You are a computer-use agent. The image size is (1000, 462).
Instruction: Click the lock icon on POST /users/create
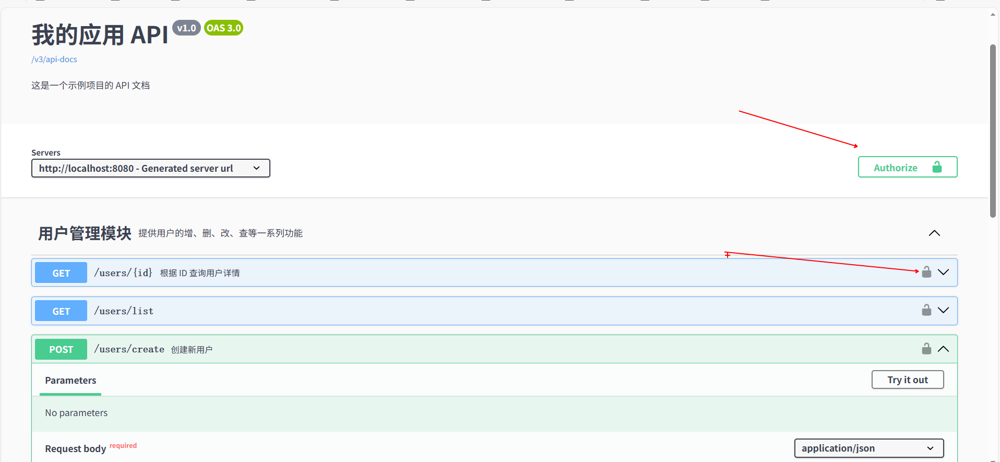(926, 349)
